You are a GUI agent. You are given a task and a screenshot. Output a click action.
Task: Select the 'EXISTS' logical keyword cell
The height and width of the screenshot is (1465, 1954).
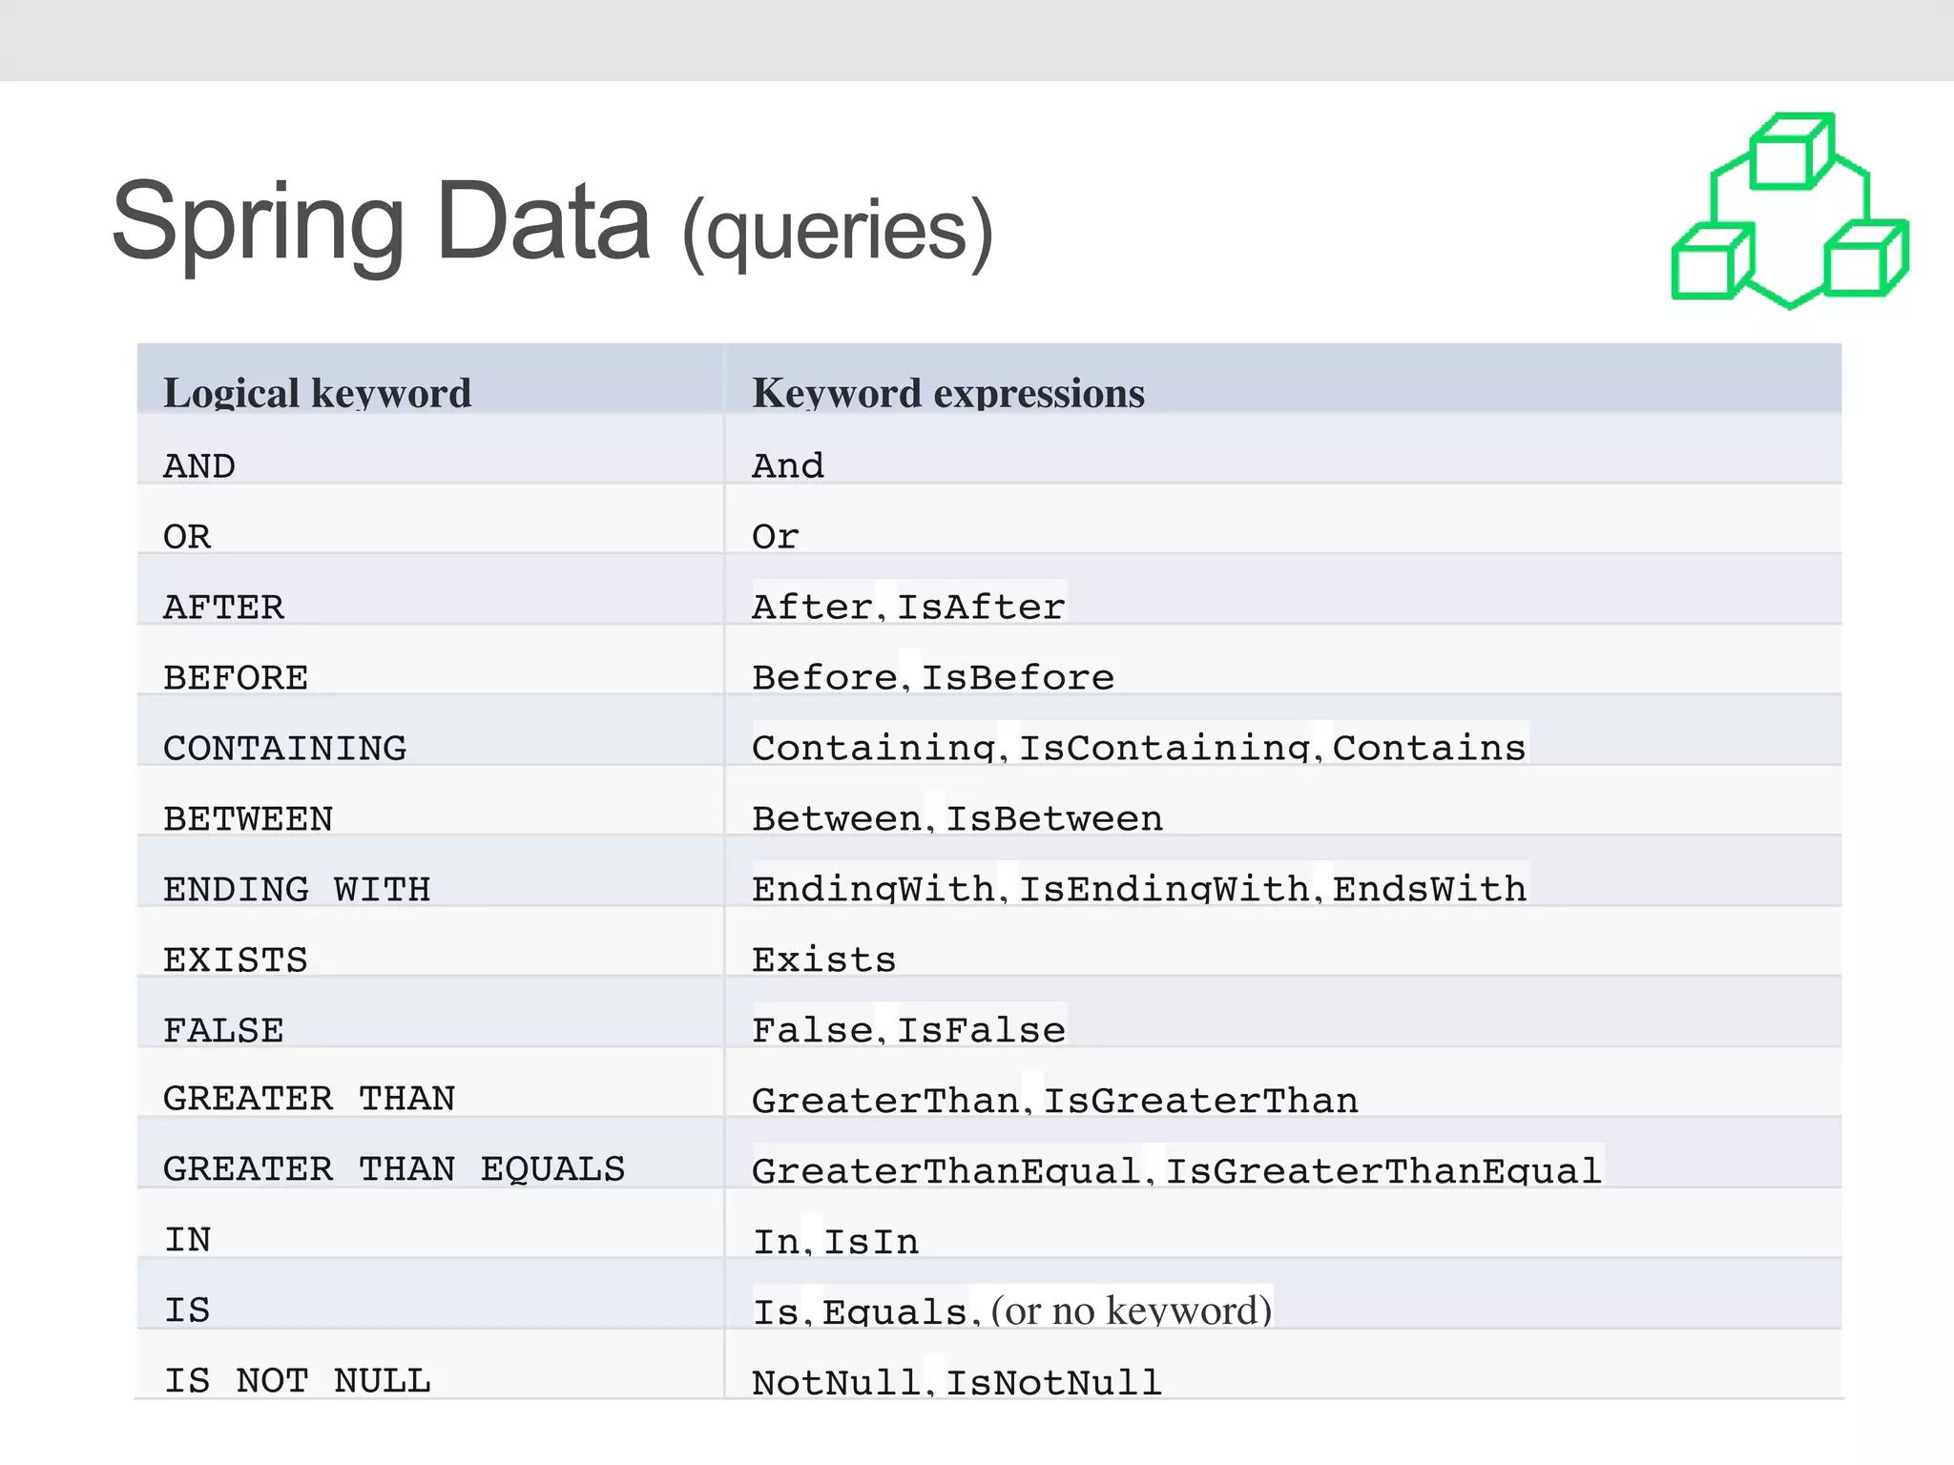coord(430,942)
